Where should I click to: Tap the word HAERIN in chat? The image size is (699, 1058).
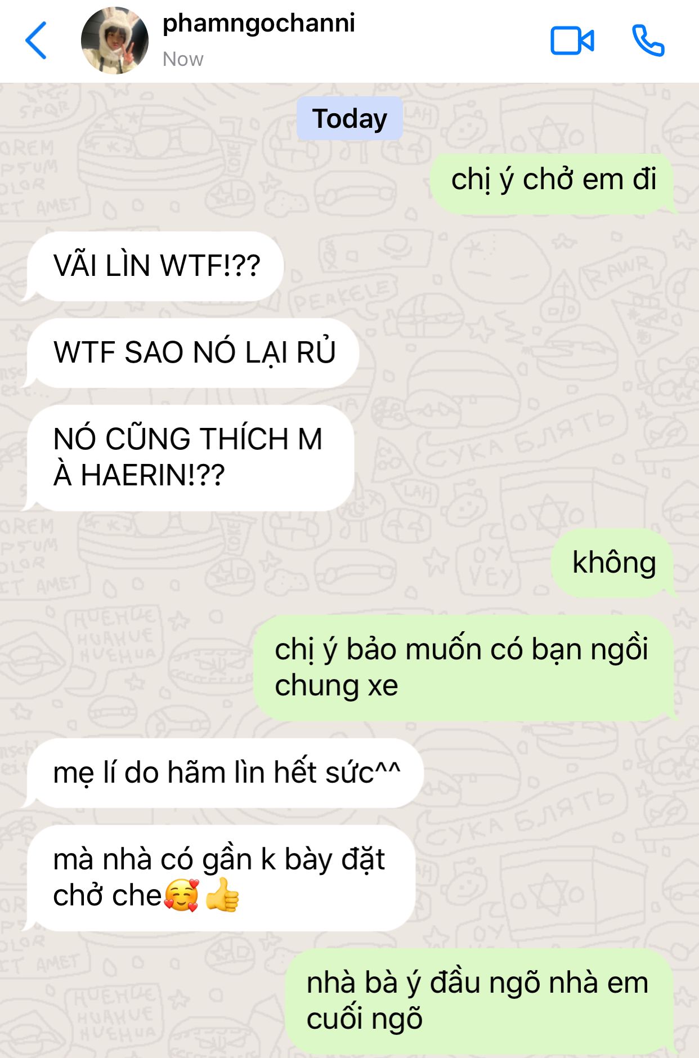pos(153,475)
